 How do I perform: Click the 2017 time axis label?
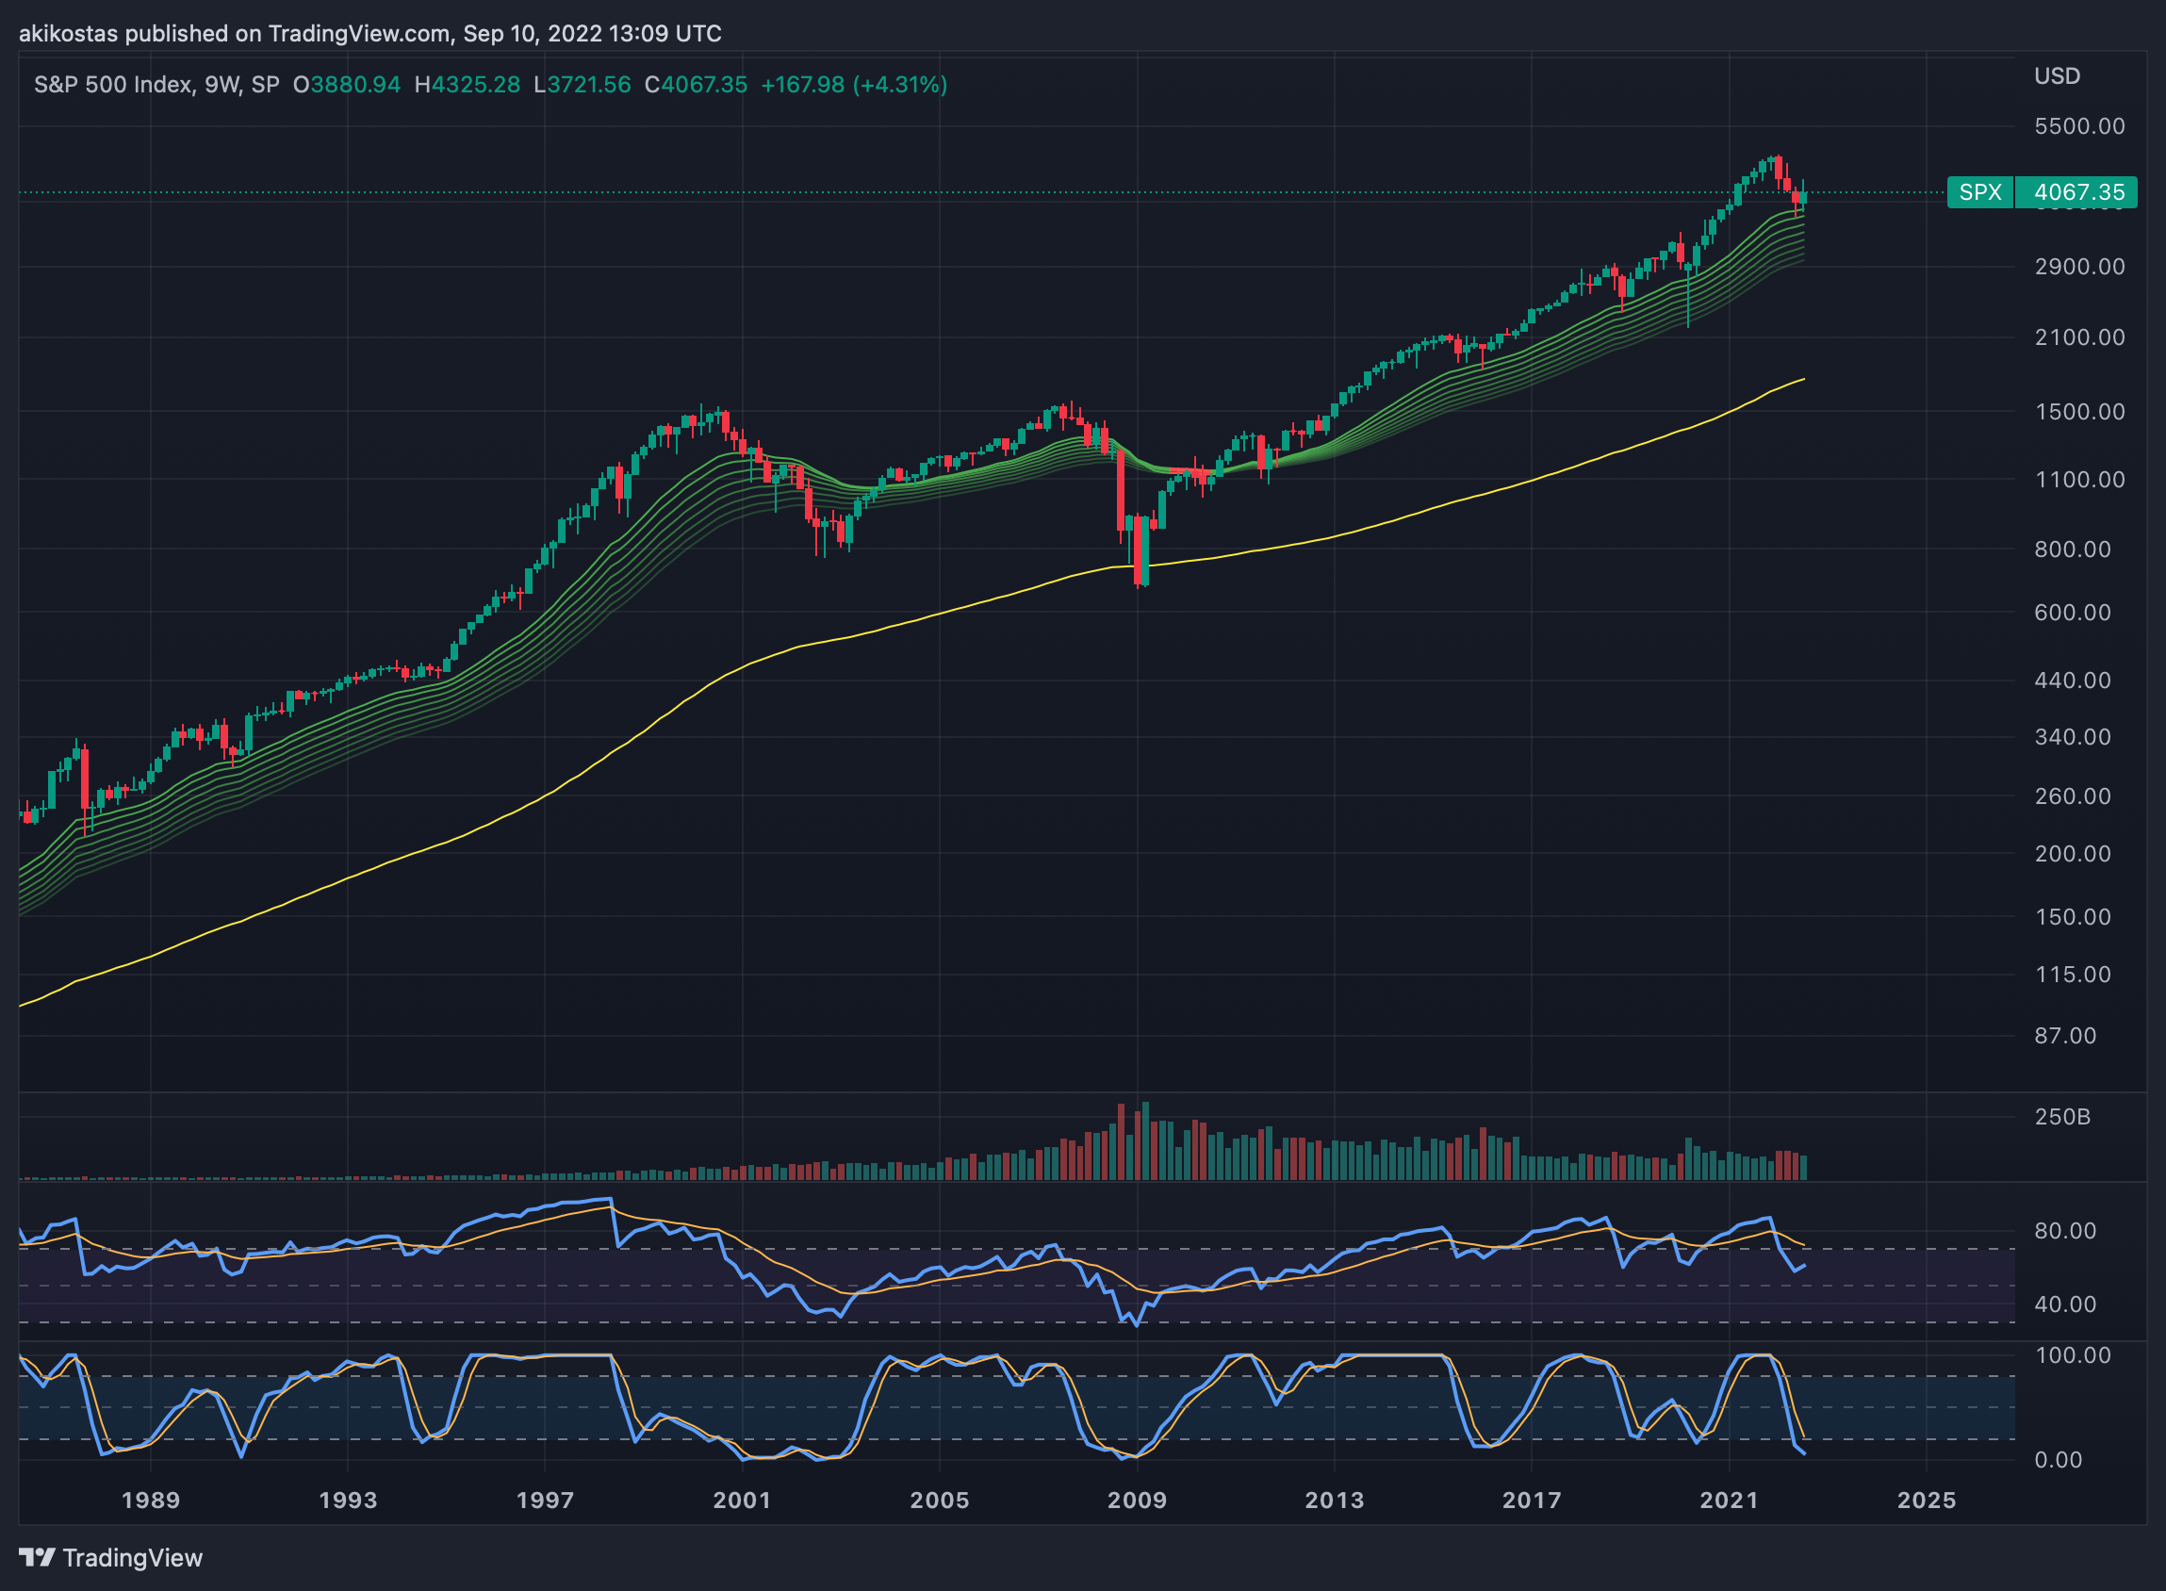1533,1501
